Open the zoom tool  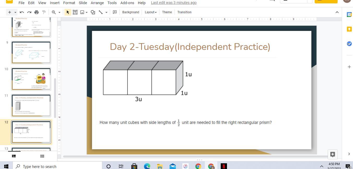54,12
